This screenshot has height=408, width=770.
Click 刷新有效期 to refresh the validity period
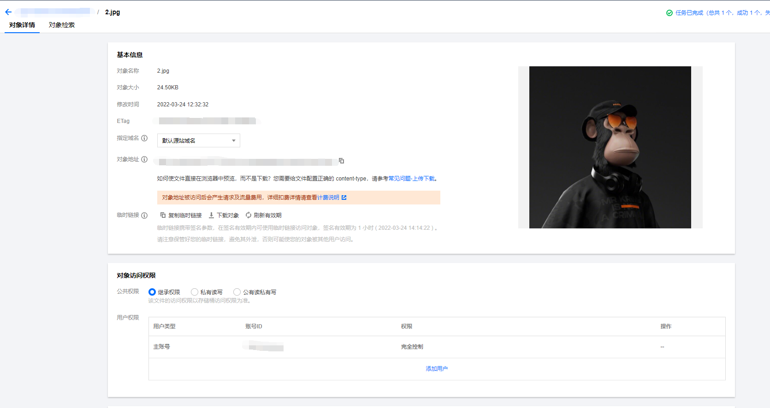click(263, 216)
